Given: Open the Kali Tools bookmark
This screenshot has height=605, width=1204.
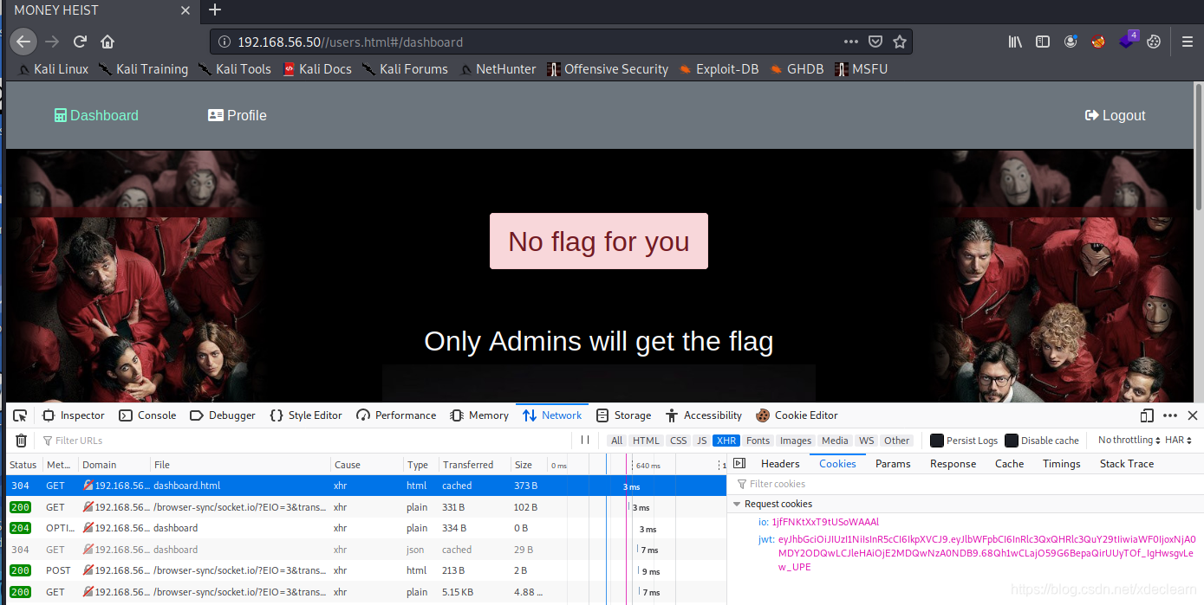Looking at the screenshot, I should pyautogui.click(x=234, y=69).
